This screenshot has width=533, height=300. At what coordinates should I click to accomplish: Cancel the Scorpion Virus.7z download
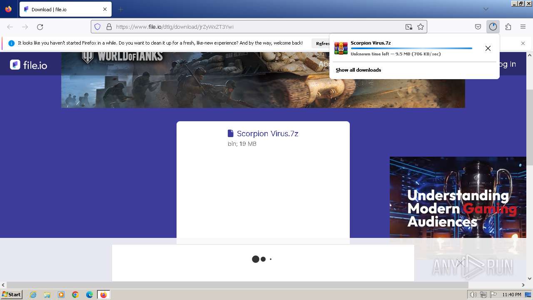click(488, 48)
